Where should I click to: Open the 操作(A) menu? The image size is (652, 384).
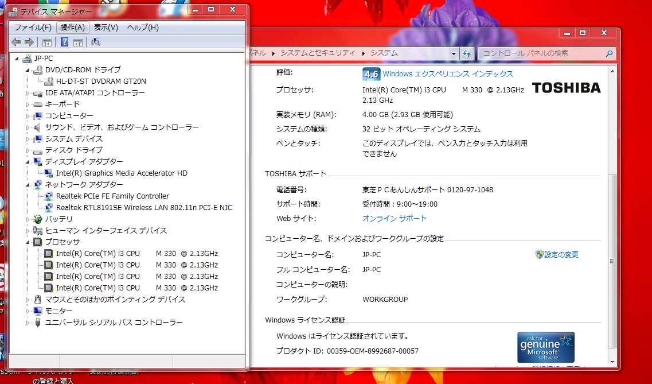[73, 28]
